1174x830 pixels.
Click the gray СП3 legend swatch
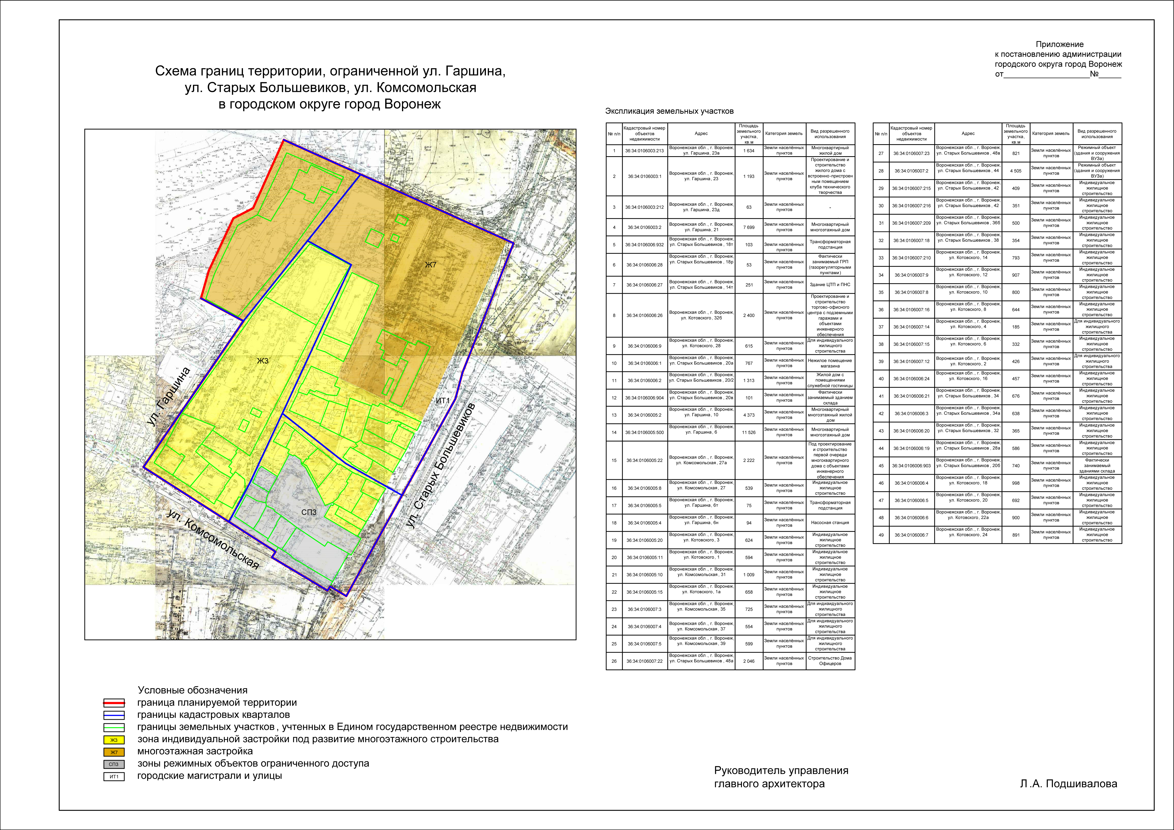[x=114, y=765]
